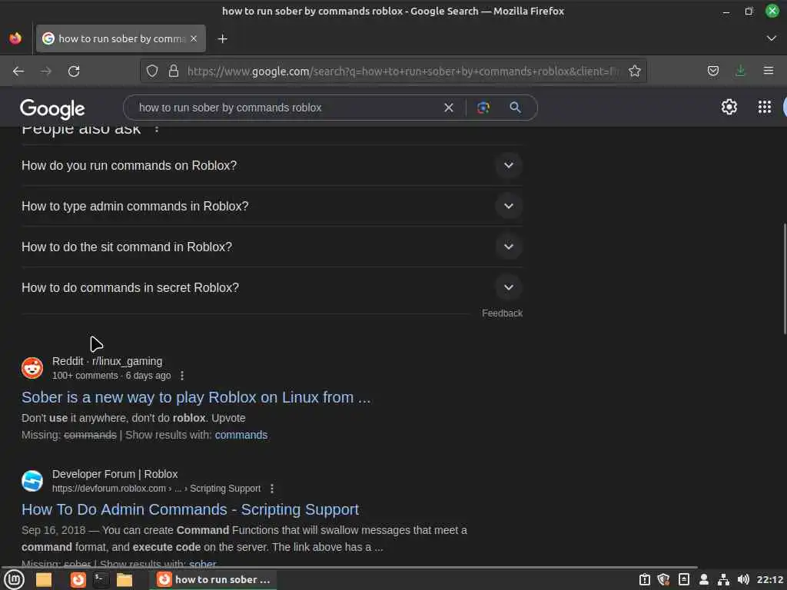Select the 'how to run sober' browser tab

click(x=121, y=38)
